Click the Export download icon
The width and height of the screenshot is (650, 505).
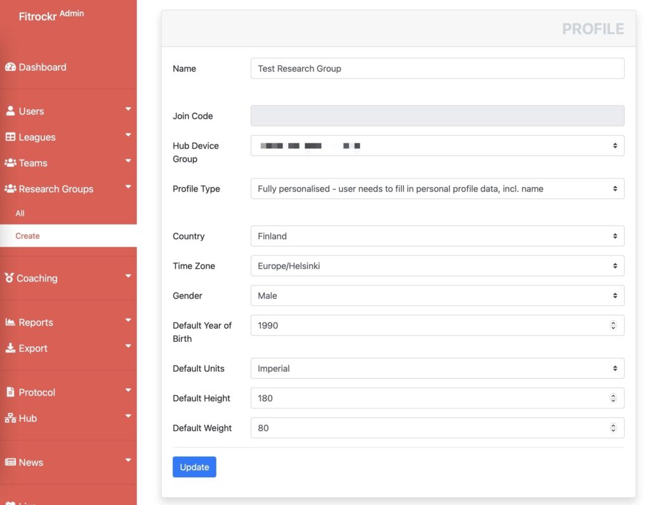10,348
